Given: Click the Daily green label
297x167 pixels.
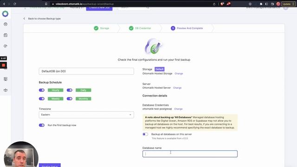Looking at the screenshot, I should point(84,90).
